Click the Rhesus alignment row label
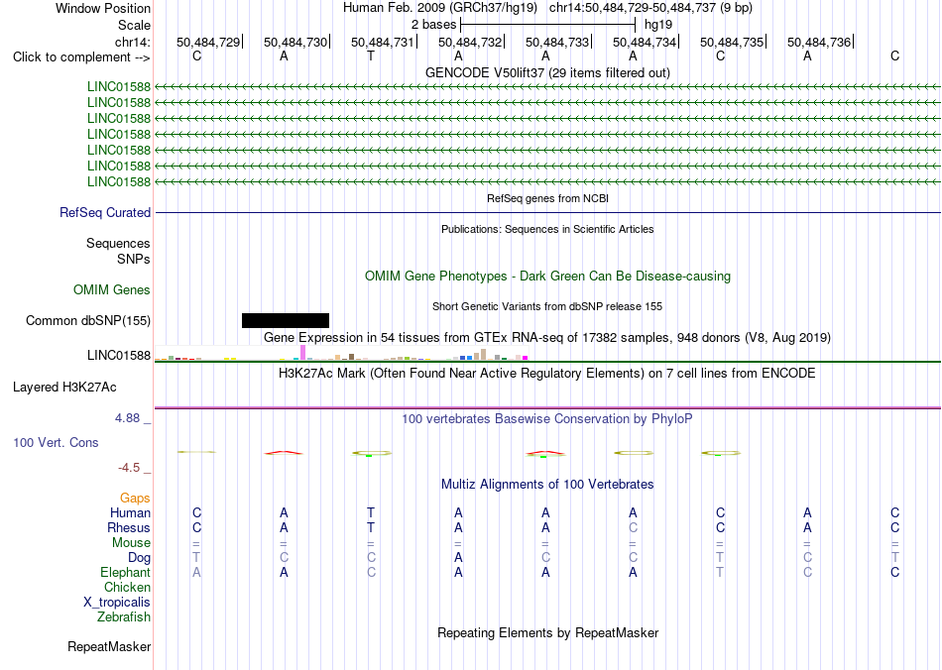942x670 pixels. tap(129, 527)
